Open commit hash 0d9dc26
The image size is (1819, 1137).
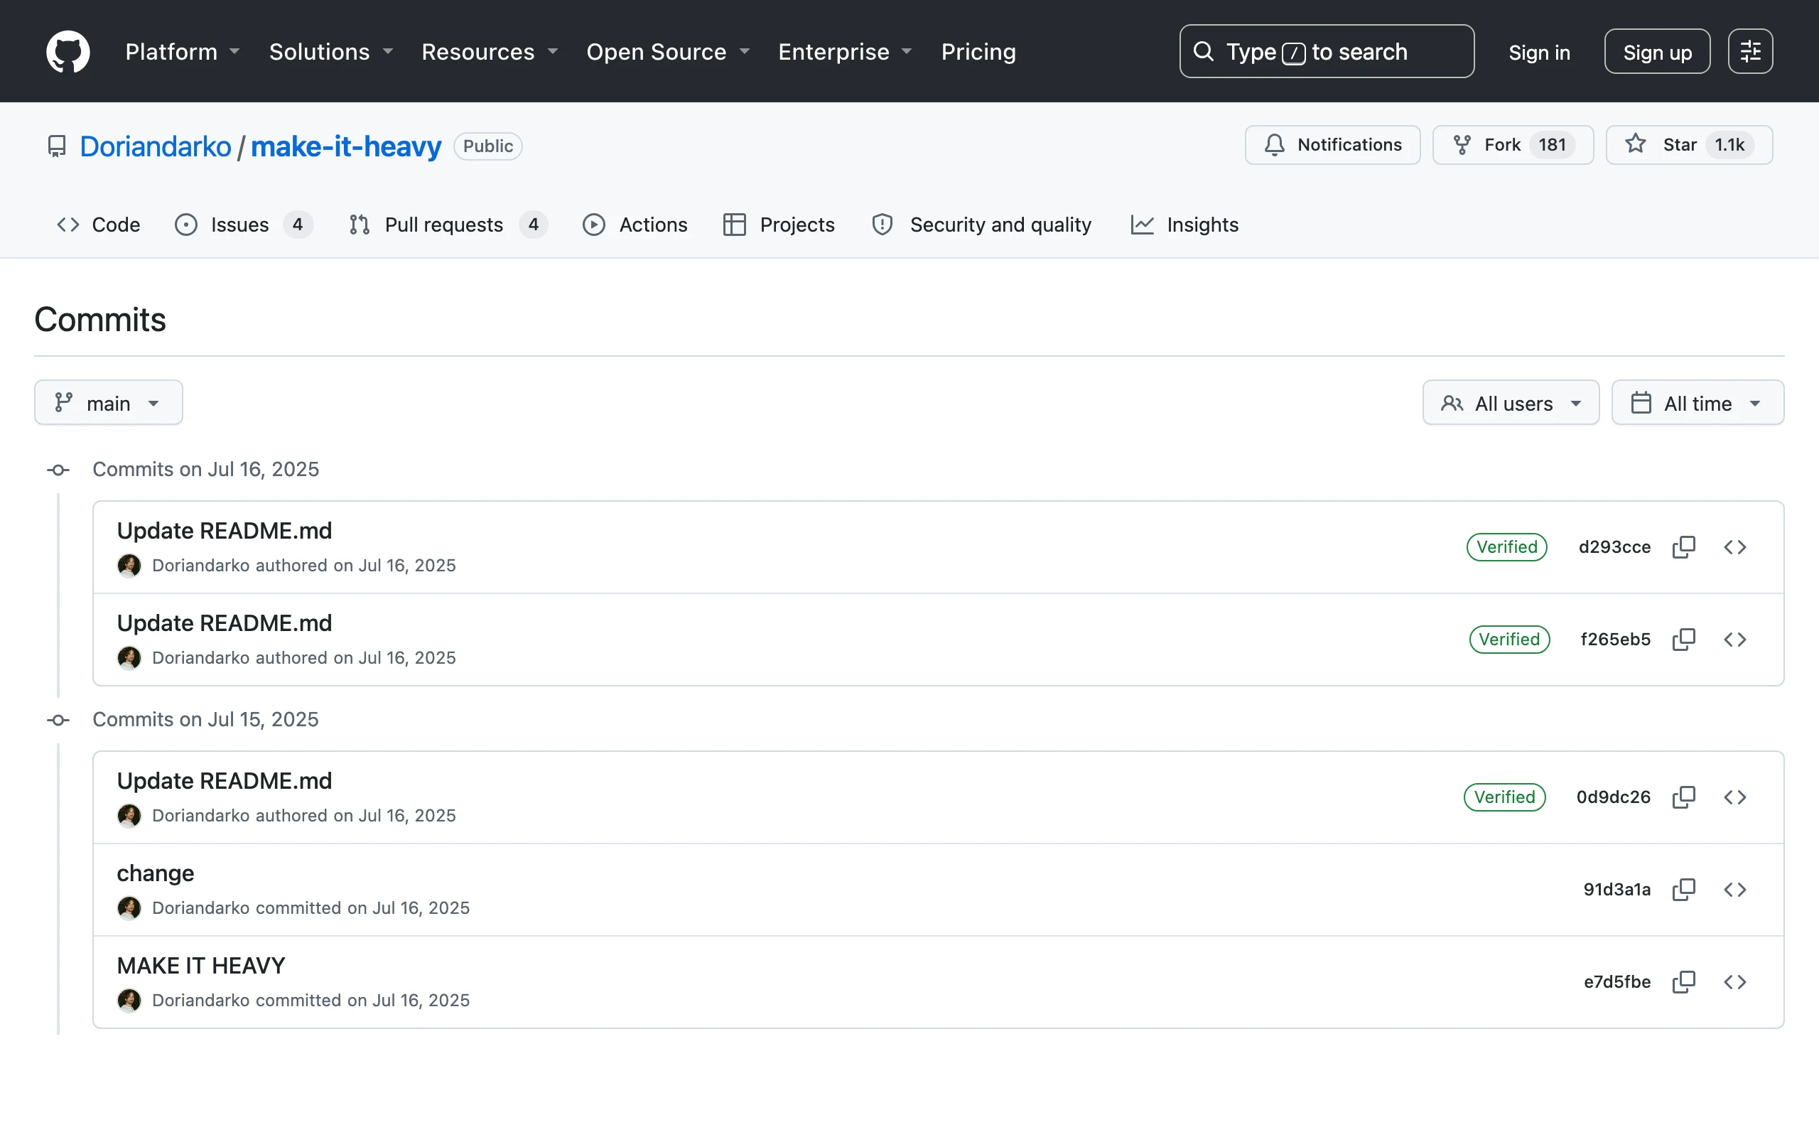1613,797
